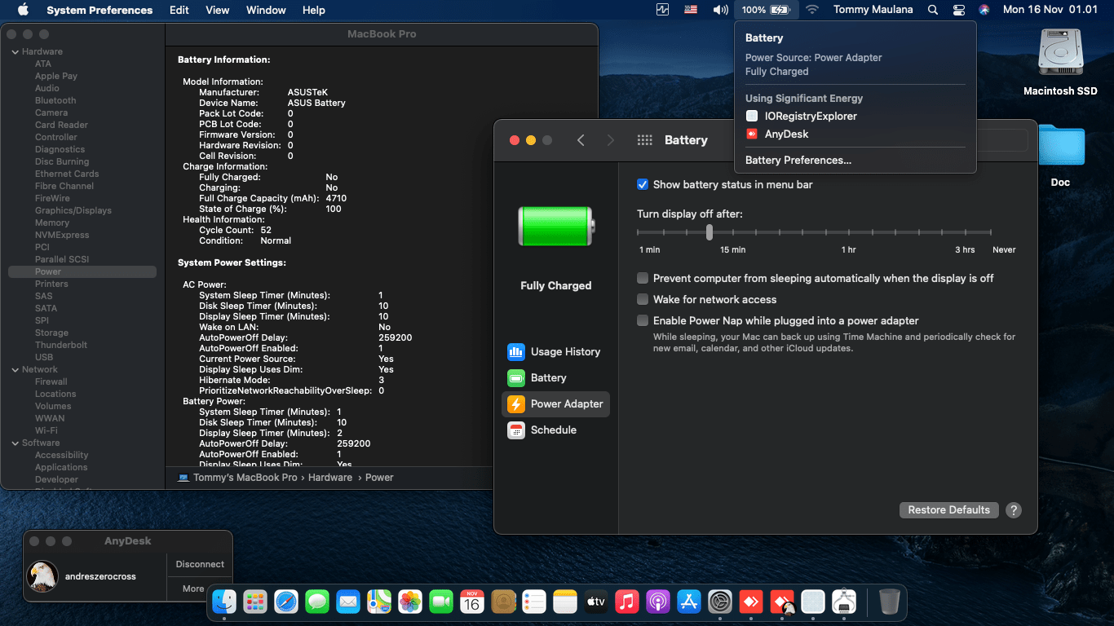Image resolution: width=1114 pixels, height=626 pixels.
Task: Open Safari from the Dock
Action: (x=286, y=602)
